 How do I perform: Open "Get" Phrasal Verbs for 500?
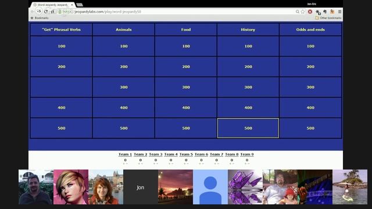[61, 128]
